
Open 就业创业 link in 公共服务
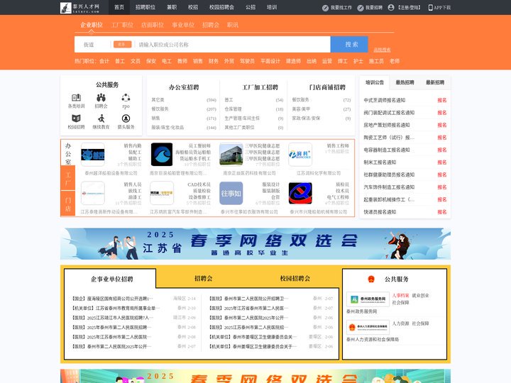click(x=420, y=295)
